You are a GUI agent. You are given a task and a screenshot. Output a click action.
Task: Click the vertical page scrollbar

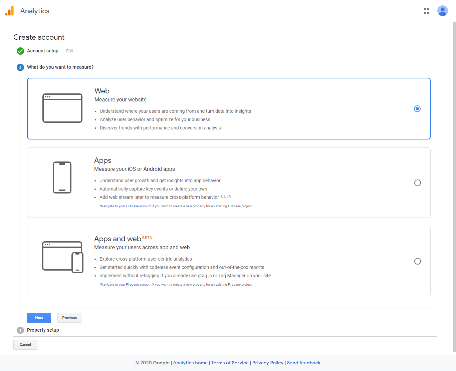454,187
